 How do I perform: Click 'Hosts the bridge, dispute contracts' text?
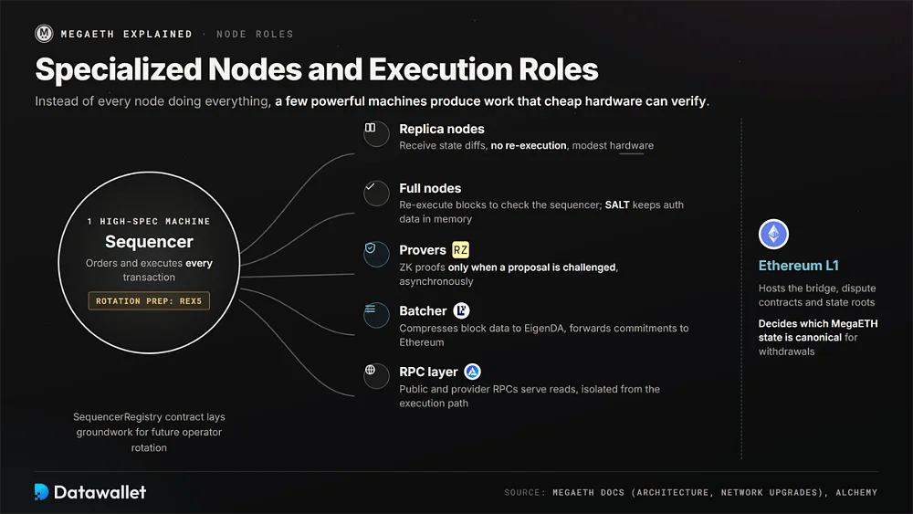click(x=817, y=295)
